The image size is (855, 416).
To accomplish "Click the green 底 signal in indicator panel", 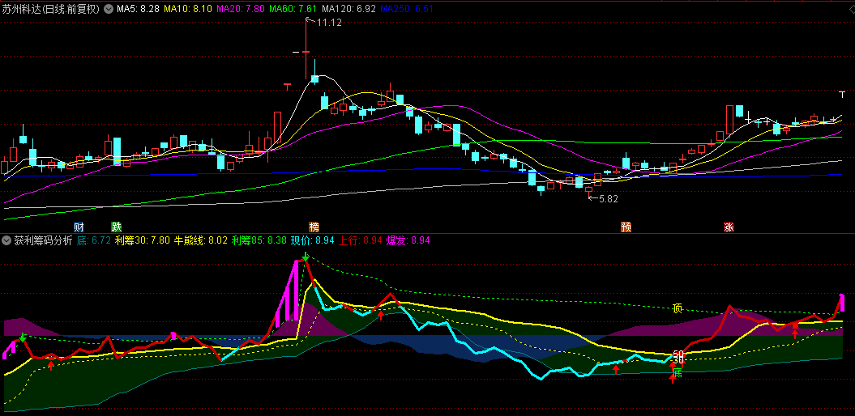I will (x=678, y=372).
